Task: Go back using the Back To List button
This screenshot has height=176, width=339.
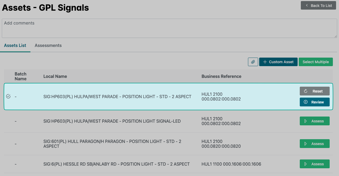Action: tap(318, 6)
